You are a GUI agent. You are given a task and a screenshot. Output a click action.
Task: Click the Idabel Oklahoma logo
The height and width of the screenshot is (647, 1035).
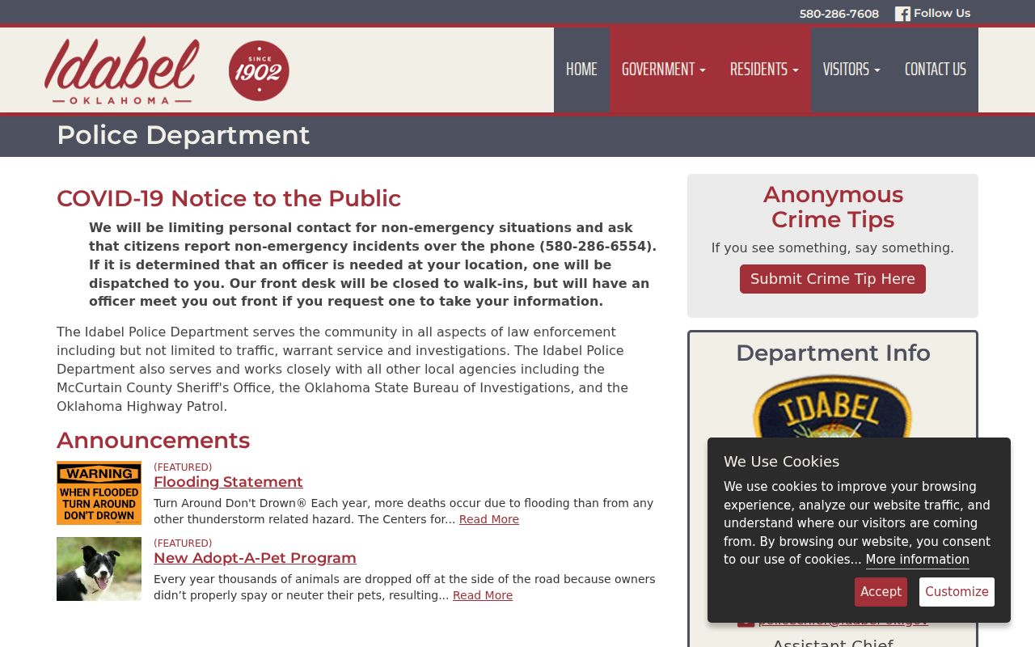[x=121, y=70]
